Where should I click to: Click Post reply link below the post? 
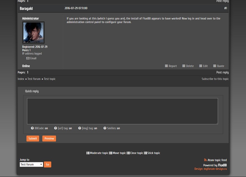222,72
